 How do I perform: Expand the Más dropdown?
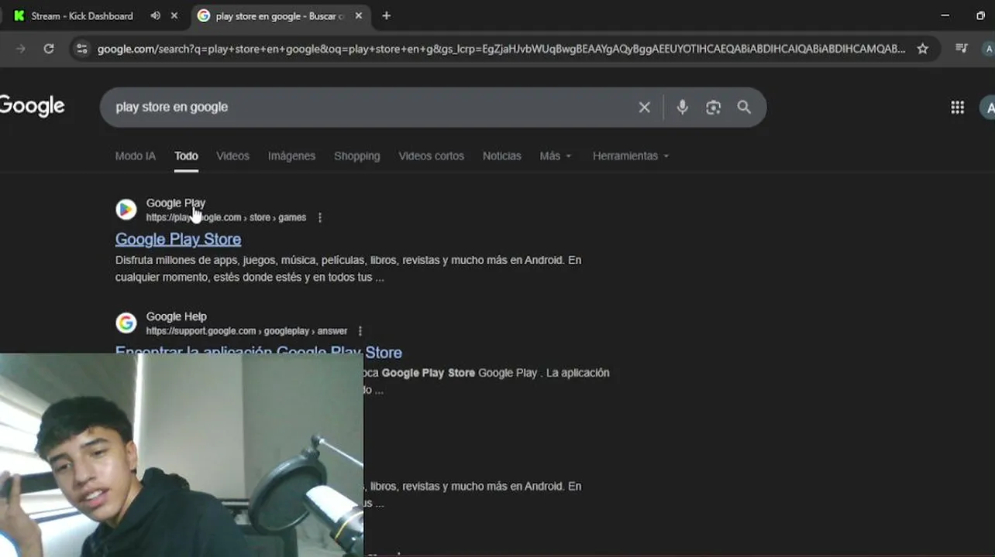coord(556,156)
